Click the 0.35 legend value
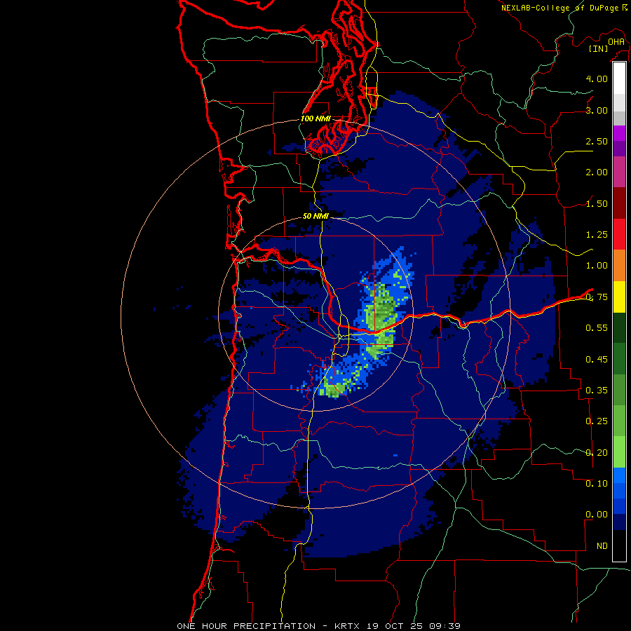 pyautogui.click(x=597, y=391)
